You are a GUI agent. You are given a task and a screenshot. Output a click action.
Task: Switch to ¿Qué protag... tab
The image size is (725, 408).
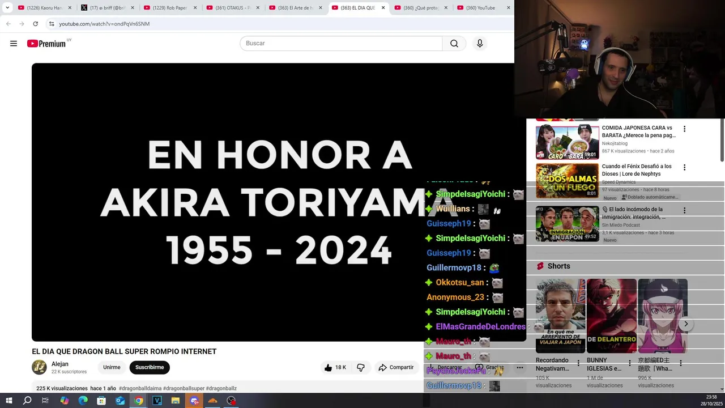(420, 8)
